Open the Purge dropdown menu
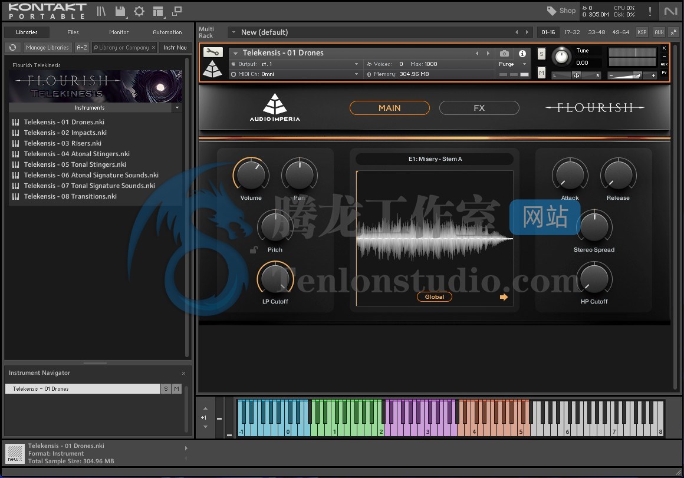The width and height of the screenshot is (684, 478). [512, 64]
